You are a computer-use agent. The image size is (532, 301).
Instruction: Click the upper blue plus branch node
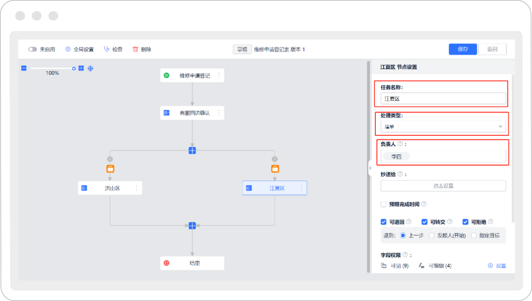192,150
